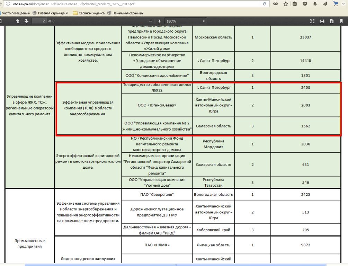This screenshot has height=266, width=348.
Task: Zoom out with the minus button
Action: [x=151, y=21]
